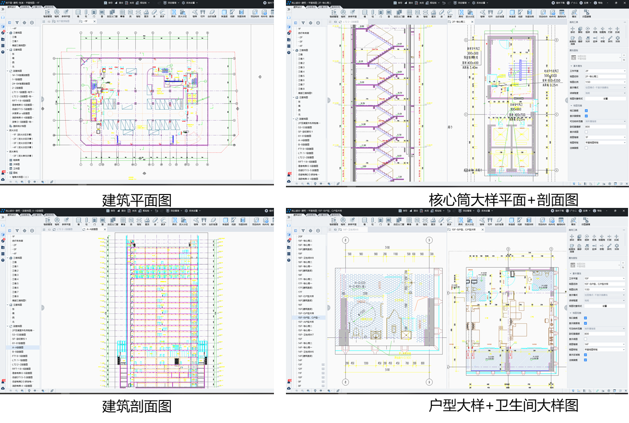Click 防火分区 toolbar icon in 2F-核心筒二 window
The width and height of the screenshot is (629, 423).
(x=470, y=14)
